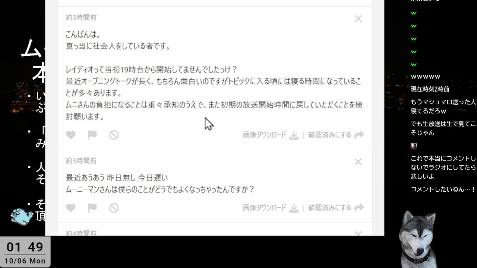Click 確認済みにする on the first message
This screenshot has height=268, width=477.
pos(330,135)
